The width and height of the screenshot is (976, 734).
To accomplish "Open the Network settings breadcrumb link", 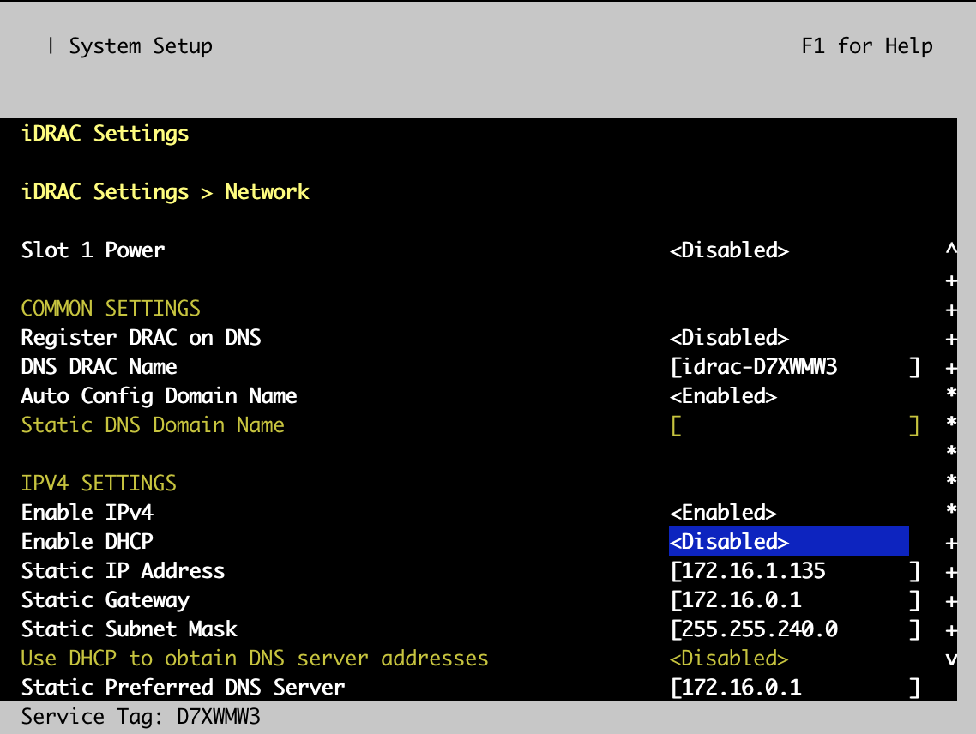I will pyautogui.click(x=267, y=191).
